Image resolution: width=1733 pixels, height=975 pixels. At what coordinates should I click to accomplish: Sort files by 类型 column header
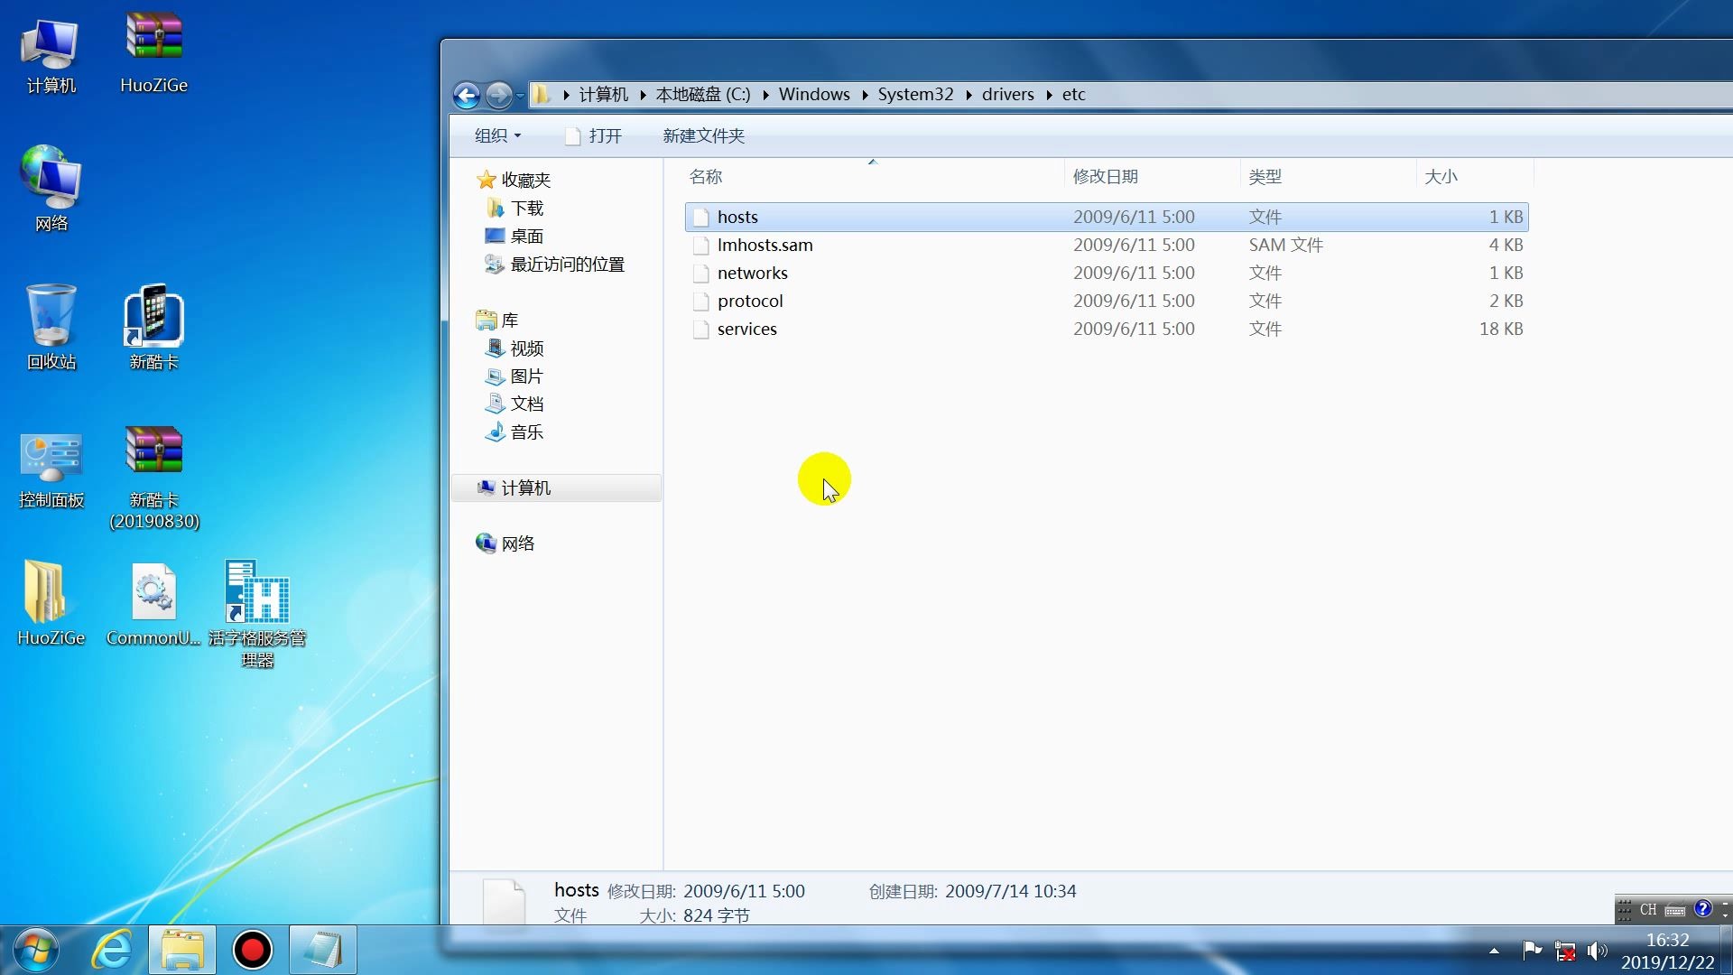[x=1265, y=176]
